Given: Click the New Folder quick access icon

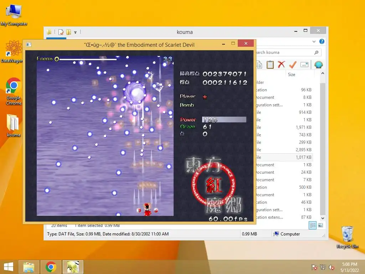Looking at the screenshot, I should (x=68, y=32).
